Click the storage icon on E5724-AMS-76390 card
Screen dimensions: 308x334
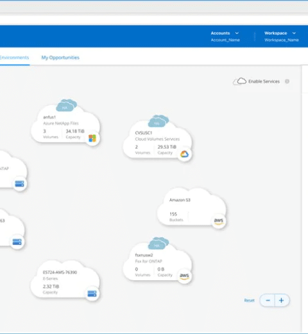[x=92, y=294]
